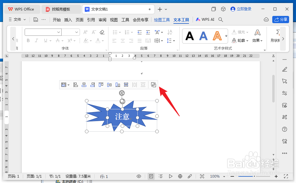
Task: Increase font size with A+ icon
Action: point(86,32)
